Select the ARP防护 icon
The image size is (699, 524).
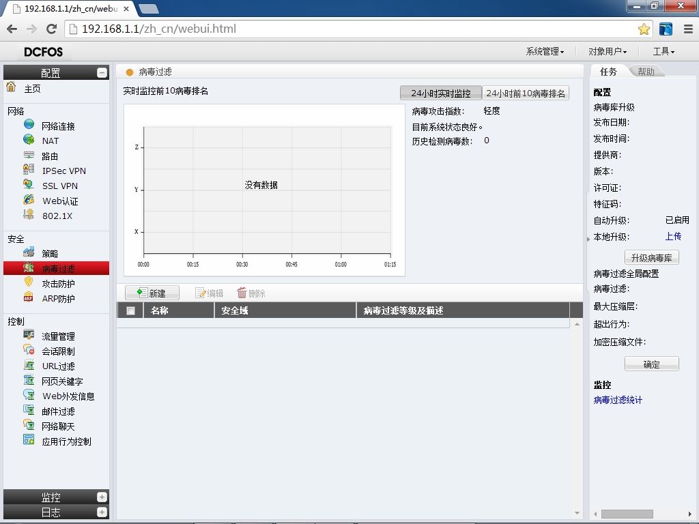29,297
